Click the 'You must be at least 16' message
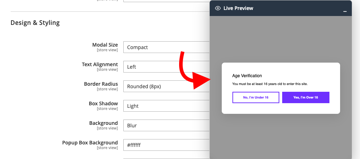 point(270,84)
